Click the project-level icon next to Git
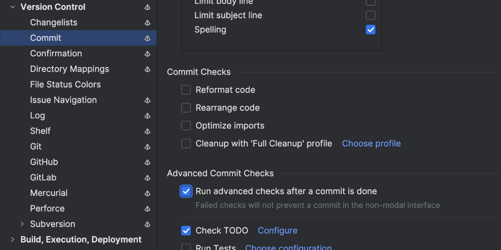This screenshot has height=250, width=501. [147, 147]
